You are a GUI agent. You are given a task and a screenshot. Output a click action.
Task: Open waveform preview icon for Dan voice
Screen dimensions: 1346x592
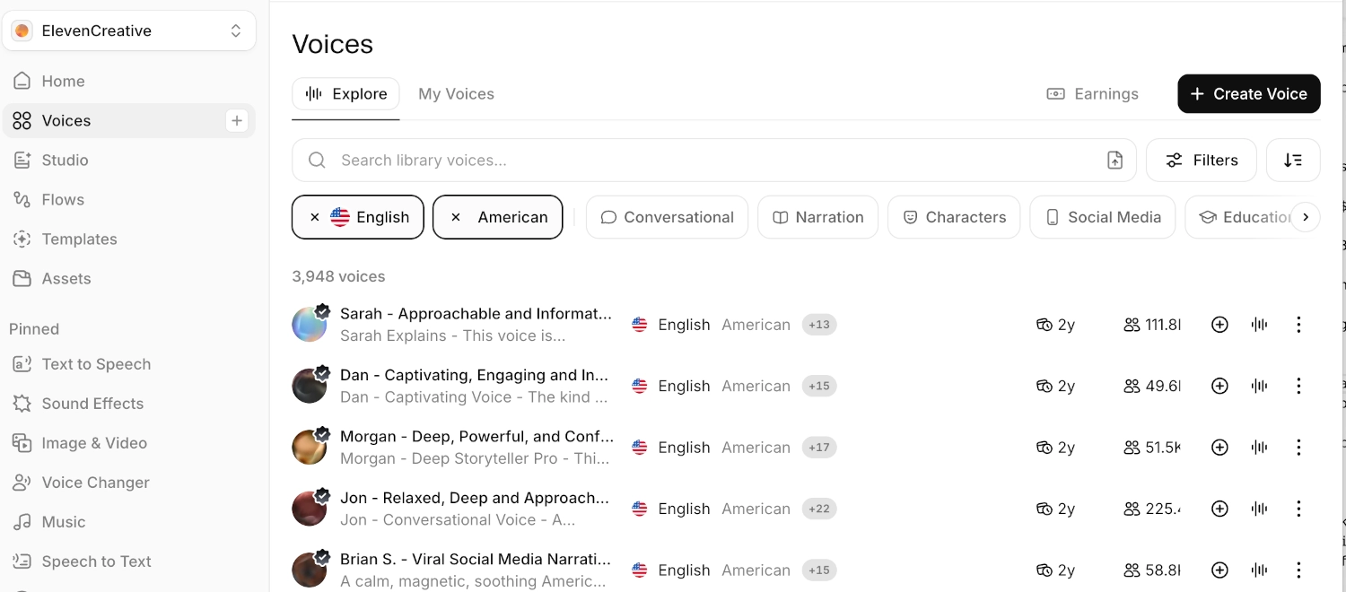tap(1259, 386)
